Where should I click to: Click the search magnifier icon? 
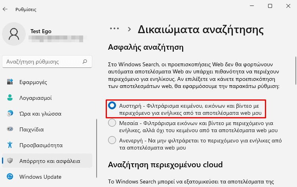[85, 62]
